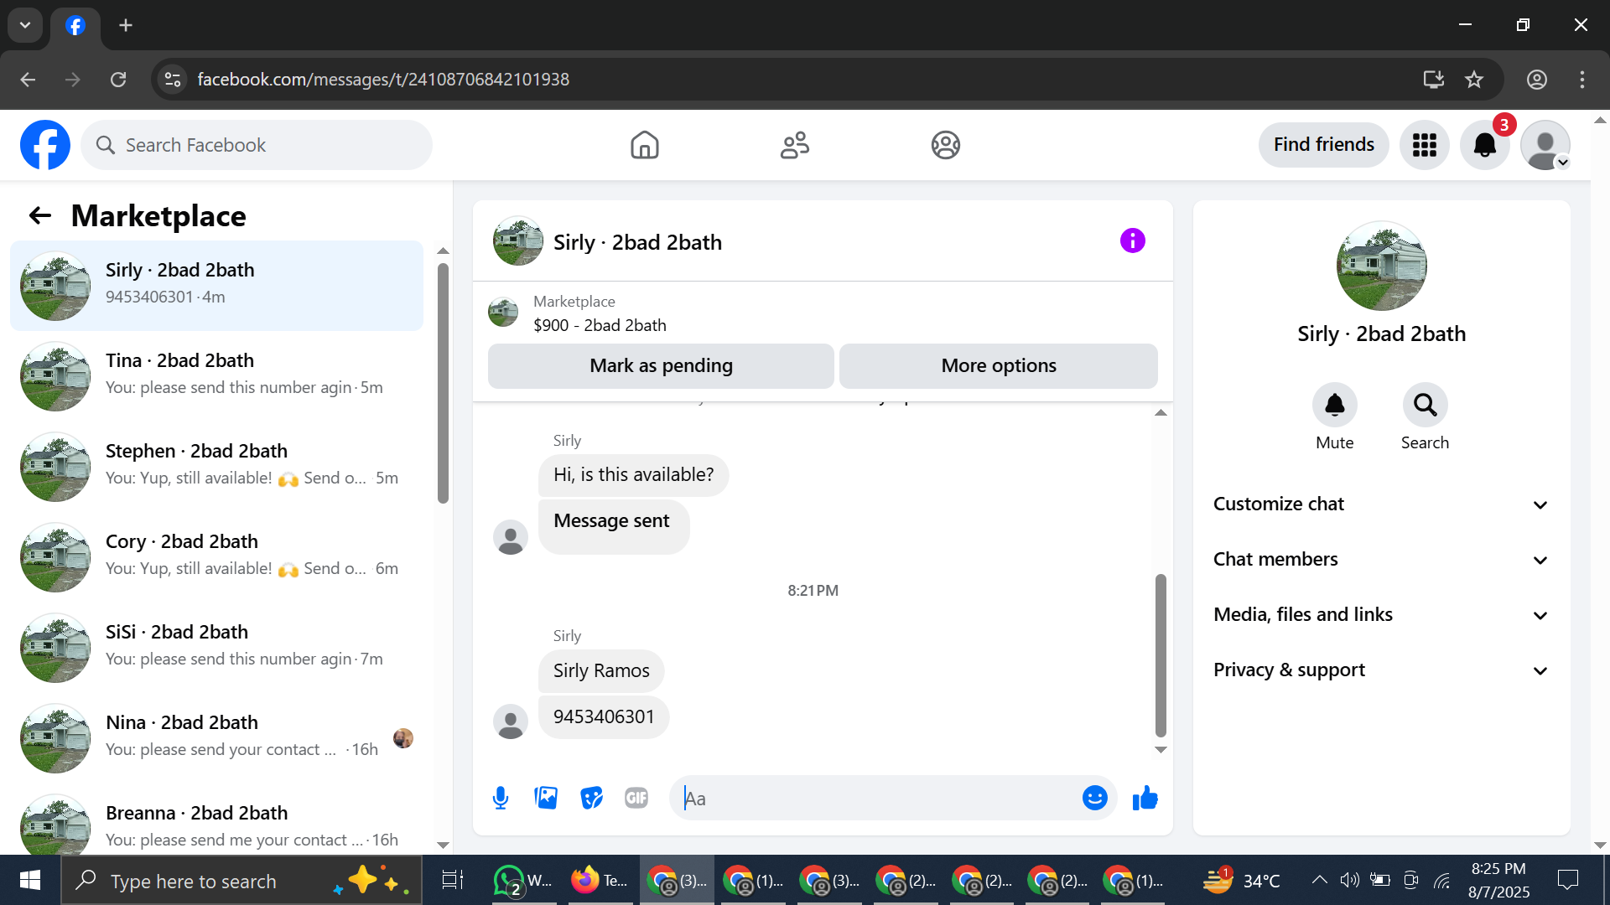Open the tab search dropdown arrow
Viewport: 1610px width, 905px height.
(25, 25)
